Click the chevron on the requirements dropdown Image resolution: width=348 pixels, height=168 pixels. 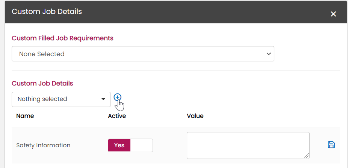click(269, 54)
